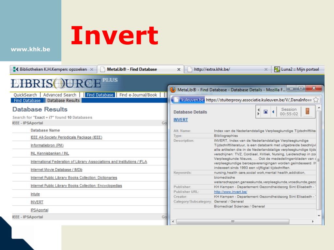Click the Database Details heading in popup
This screenshot has width=334, height=250.
click(x=190, y=112)
